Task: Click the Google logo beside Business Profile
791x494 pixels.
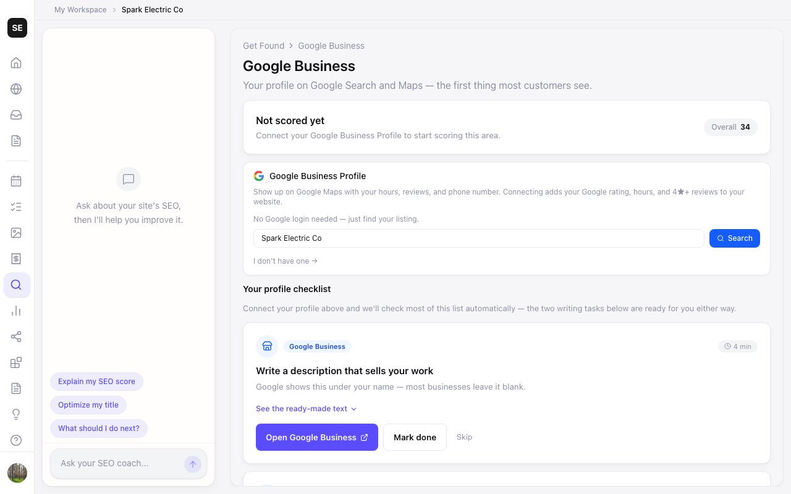Action: pos(259,176)
